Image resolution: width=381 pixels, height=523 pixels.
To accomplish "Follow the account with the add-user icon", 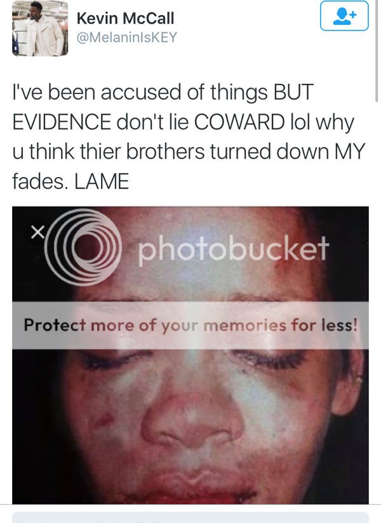I will (x=344, y=16).
